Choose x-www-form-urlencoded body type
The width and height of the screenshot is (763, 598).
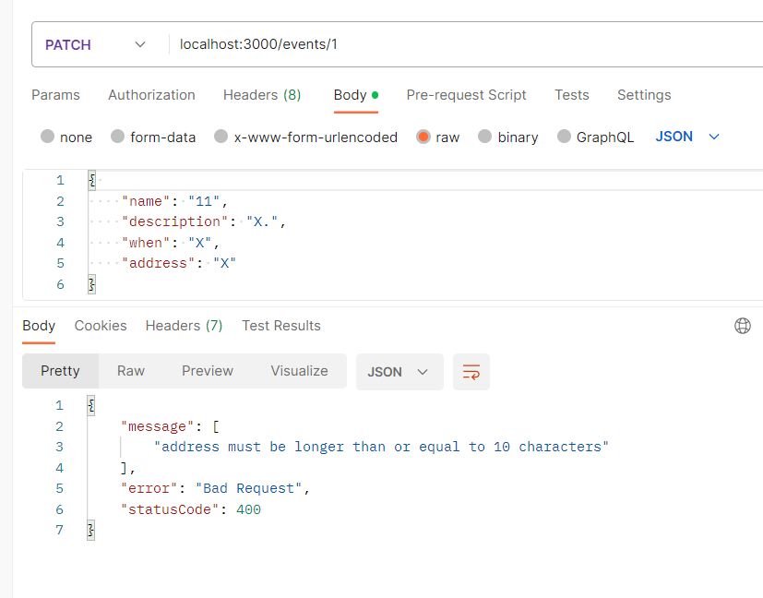point(221,137)
